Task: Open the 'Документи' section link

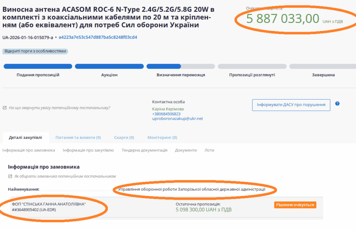Action: tap(186, 150)
